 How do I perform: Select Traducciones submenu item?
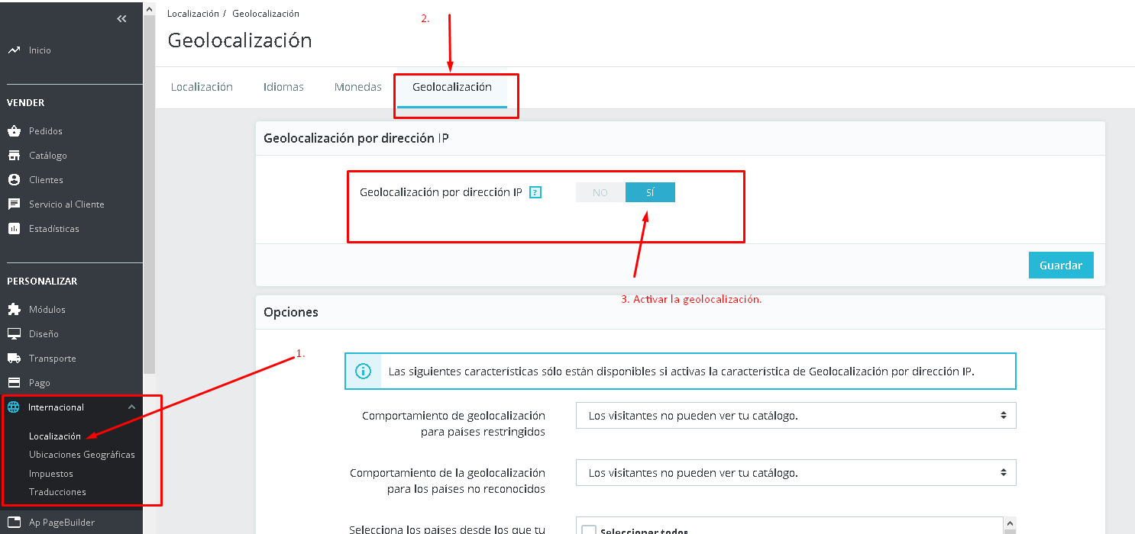coord(57,492)
